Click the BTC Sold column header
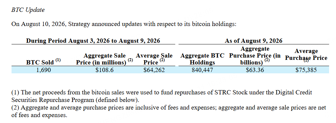Image resolution: width=336 pixels, height=123 pixels. 43,62
